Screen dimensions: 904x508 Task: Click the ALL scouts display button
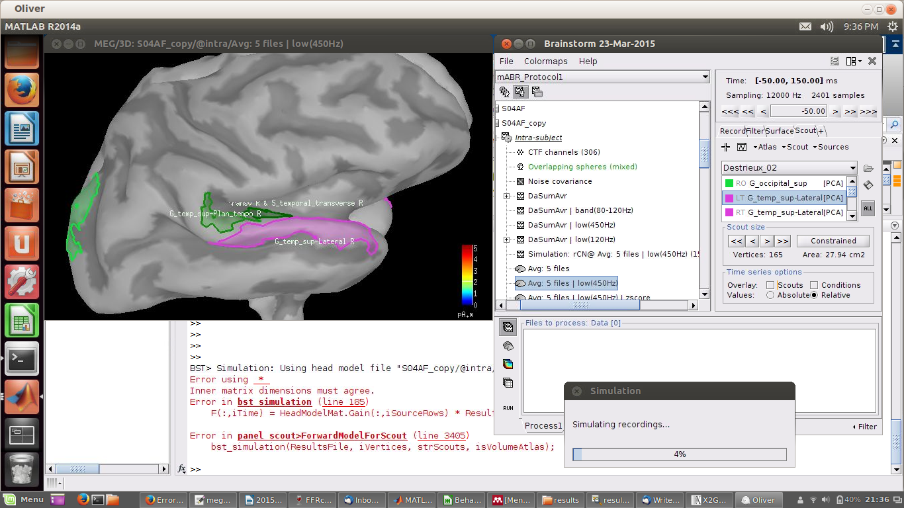tap(868, 208)
